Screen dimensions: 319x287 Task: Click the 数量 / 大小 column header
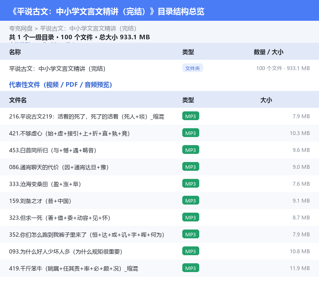pyautogui.click(x=268, y=52)
